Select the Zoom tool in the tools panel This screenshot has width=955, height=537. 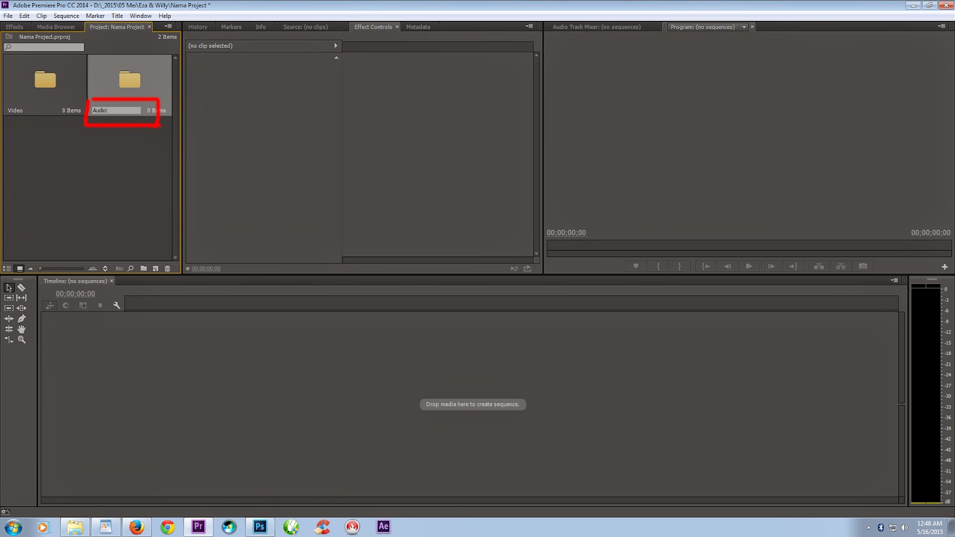pos(21,340)
